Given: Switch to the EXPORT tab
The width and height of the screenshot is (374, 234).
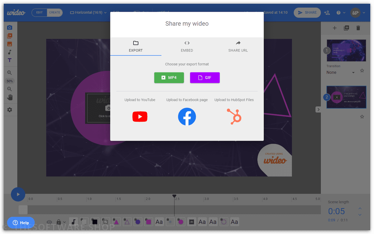Looking at the screenshot, I should point(136,47).
